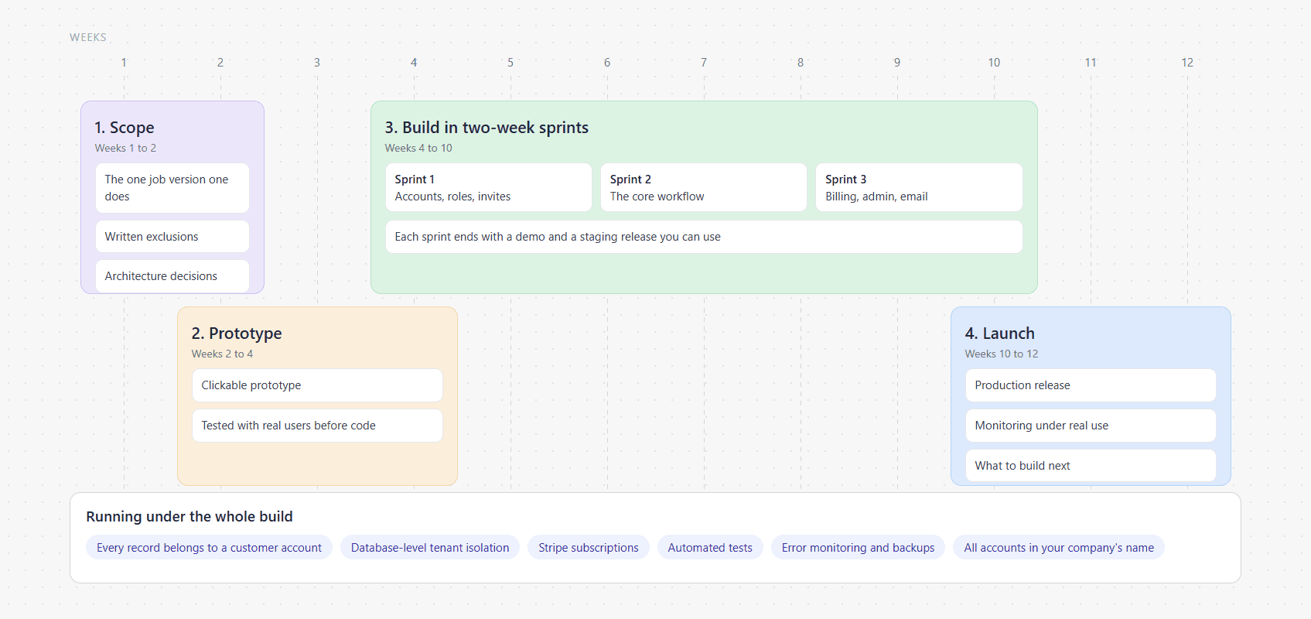Select 'Monitoring under real use' card
Viewport: 1311px width, 619px height.
click(x=1091, y=426)
